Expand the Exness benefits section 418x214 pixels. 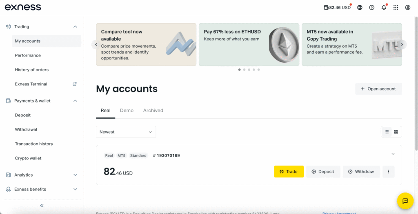coord(75,189)
